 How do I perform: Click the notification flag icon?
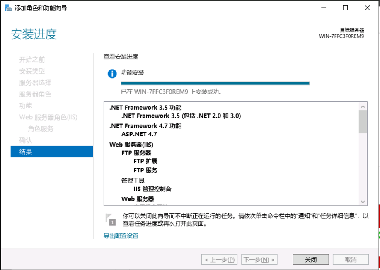pos(110,219)
